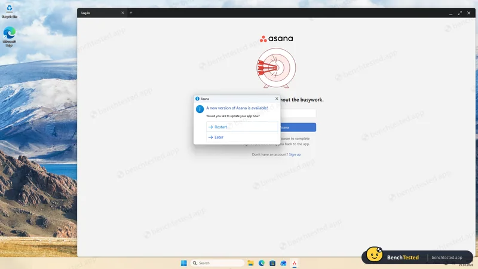
Task: Click 'Would you like to update your app now?' text
Action: [x=233, y=116]
